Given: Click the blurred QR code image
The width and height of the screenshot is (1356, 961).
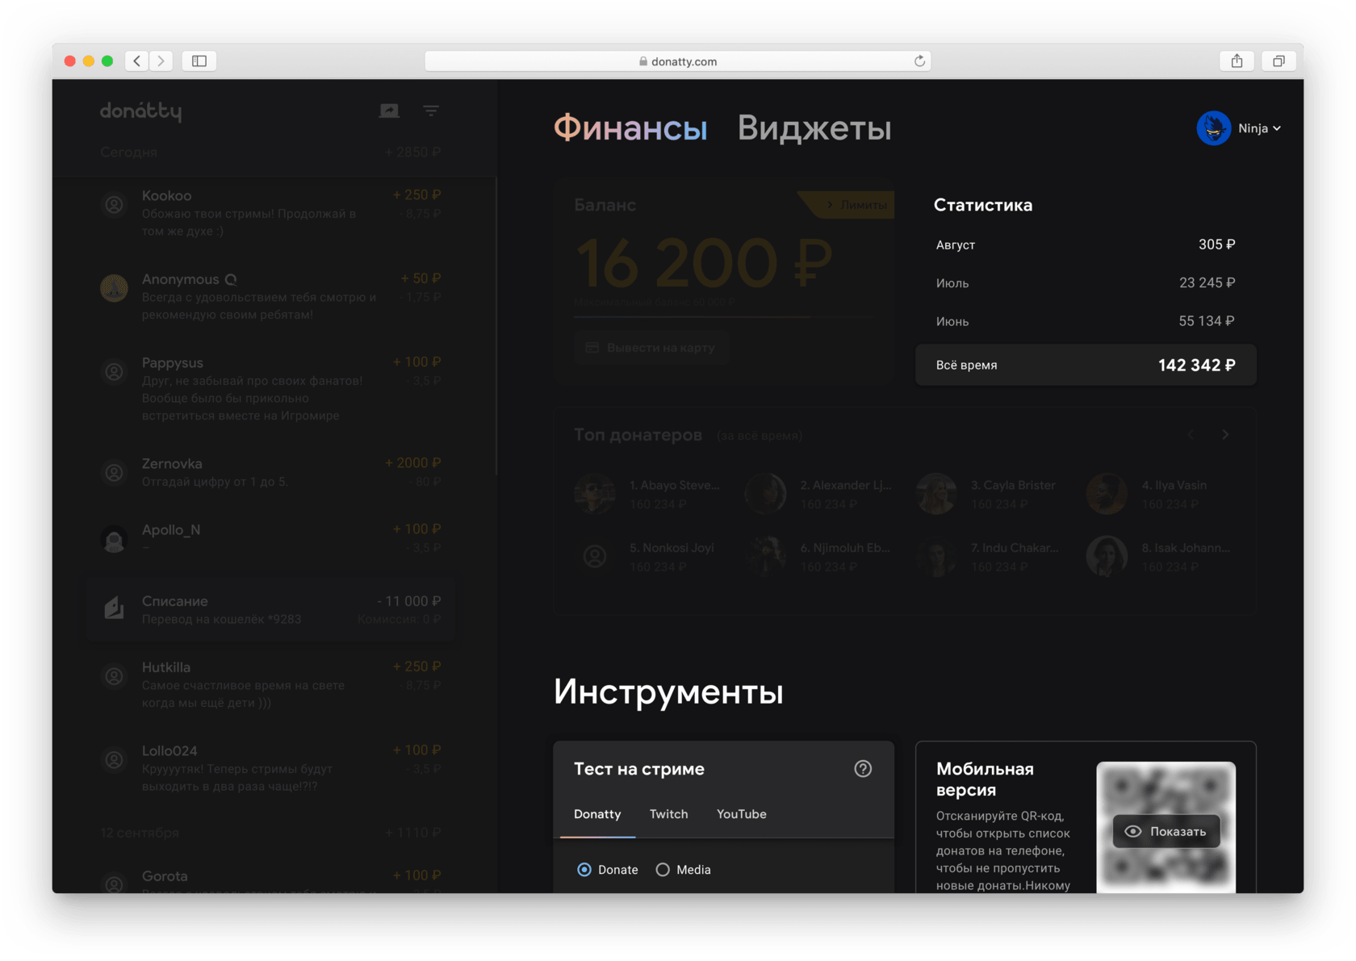Looking at the screenshot, I should 1166,828.
